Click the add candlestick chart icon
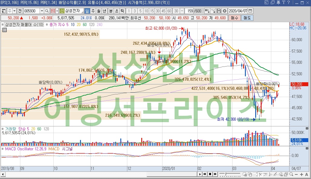311x179 pixels. click(207, 11)
